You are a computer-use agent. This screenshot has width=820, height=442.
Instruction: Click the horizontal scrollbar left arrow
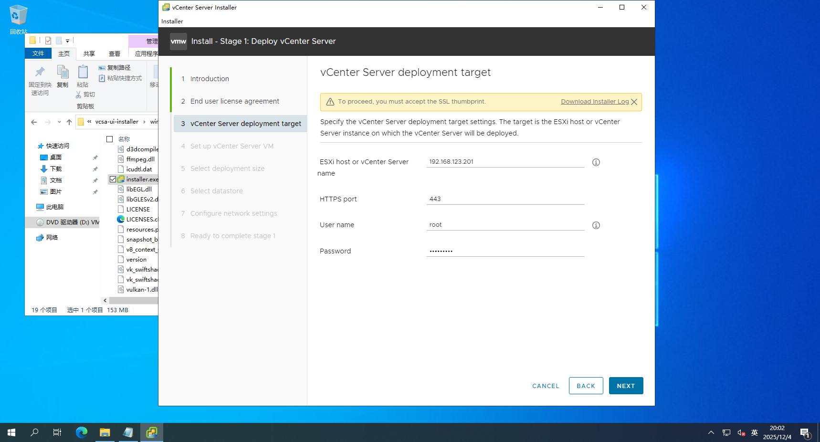[x=105, y=301]
